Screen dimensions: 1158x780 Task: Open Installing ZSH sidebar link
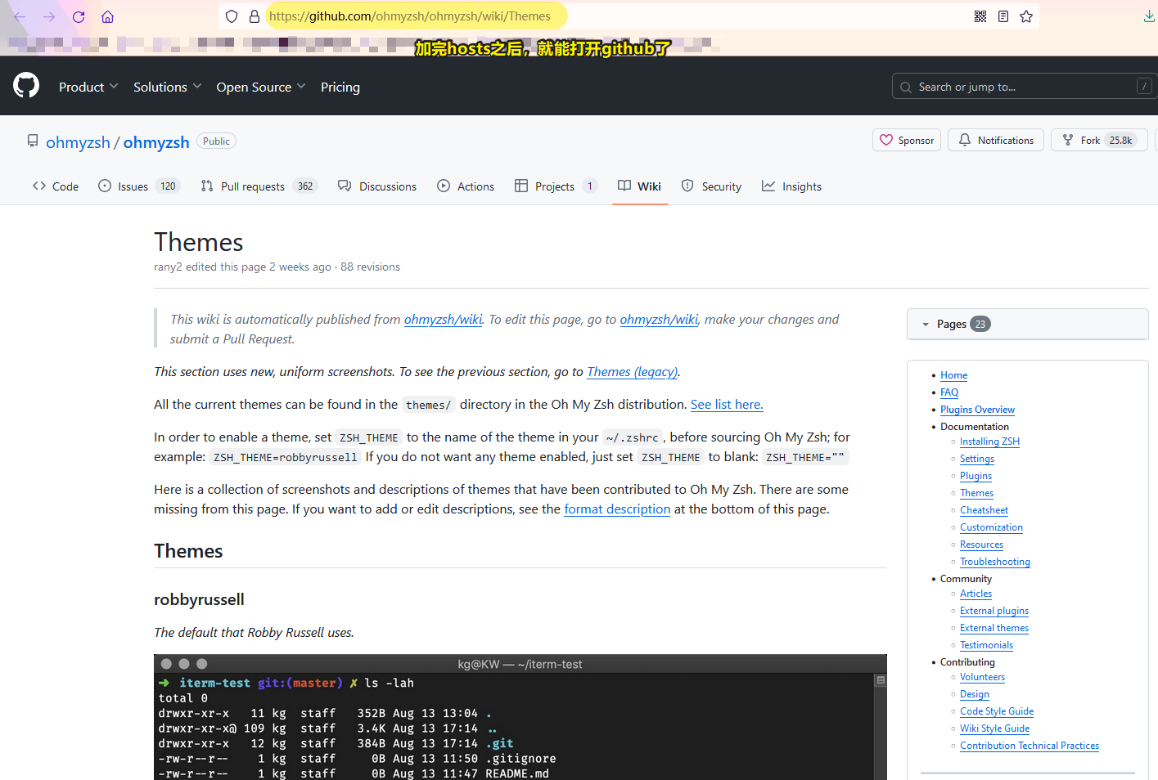pyautogui.click(x=989, y=442)
